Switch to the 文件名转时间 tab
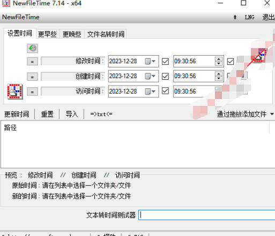The height and width of the screenshot is (236, 275). click(x=106, y=34)
